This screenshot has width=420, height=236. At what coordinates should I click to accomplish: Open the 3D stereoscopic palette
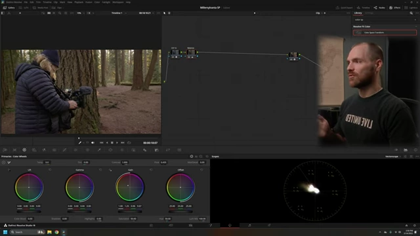coord(179,150)
